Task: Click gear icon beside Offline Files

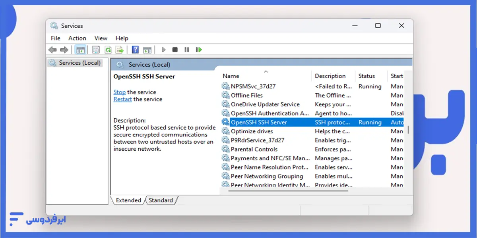Action: (x=225, y=95)
